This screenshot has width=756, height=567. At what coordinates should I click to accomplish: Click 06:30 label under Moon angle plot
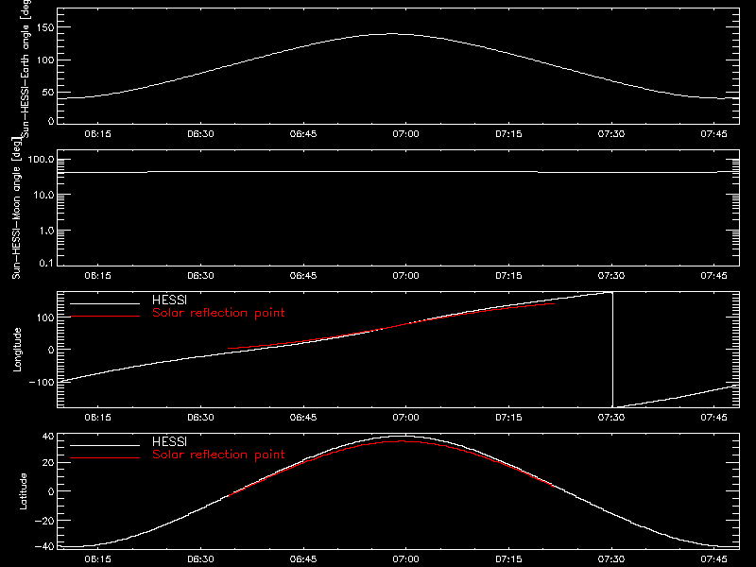coord(200,276)
